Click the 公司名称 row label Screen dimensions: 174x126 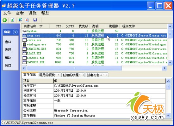click(30, 111)
